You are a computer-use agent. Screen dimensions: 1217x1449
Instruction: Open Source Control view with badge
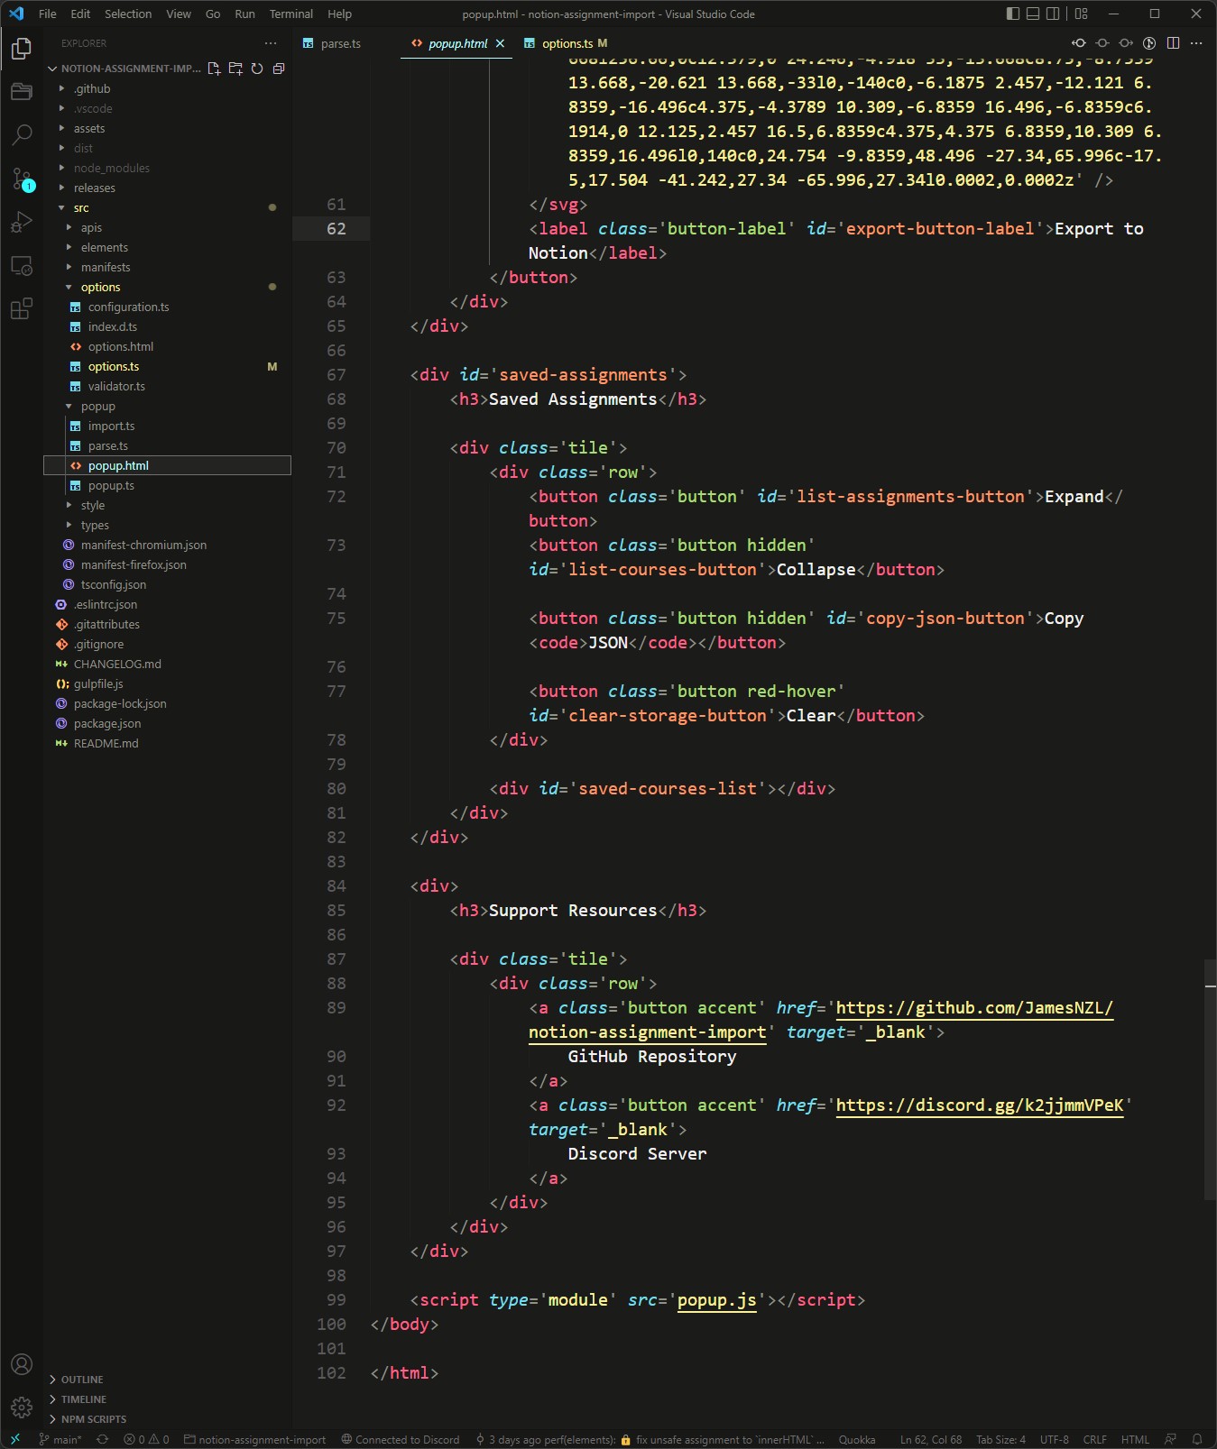22,179
